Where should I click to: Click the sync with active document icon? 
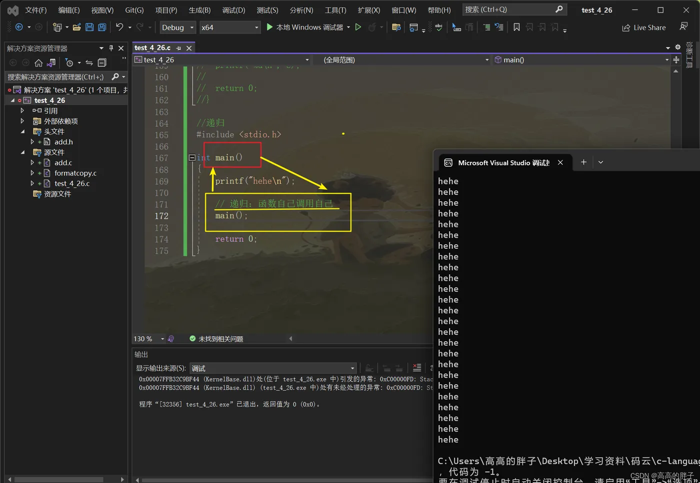89,62
